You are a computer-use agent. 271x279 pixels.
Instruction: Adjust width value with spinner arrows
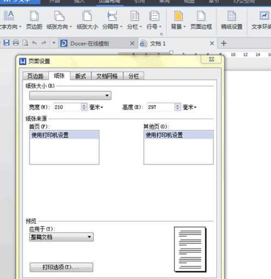pyautogui.click(x=84, y=107)
